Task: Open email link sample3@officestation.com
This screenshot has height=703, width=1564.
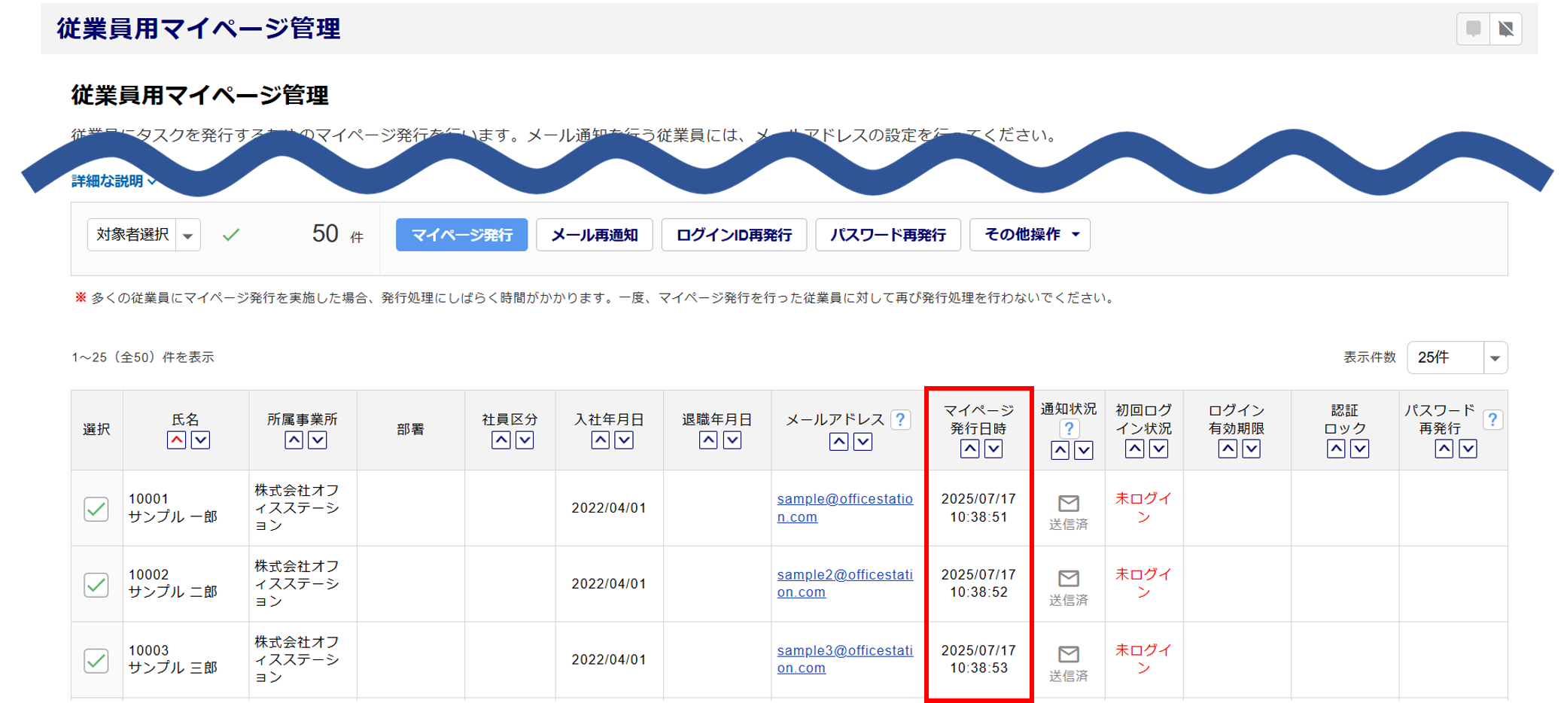Action: click(844, 659)
